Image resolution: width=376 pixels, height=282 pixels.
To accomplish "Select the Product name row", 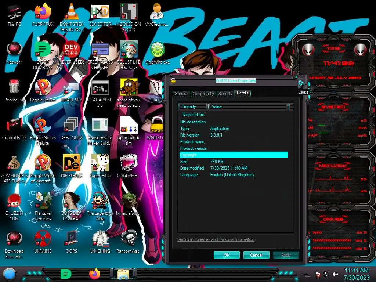I will [234, 142].
